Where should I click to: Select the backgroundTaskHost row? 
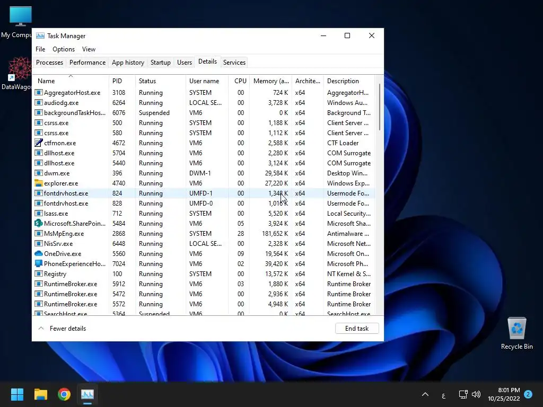(204, 113)
